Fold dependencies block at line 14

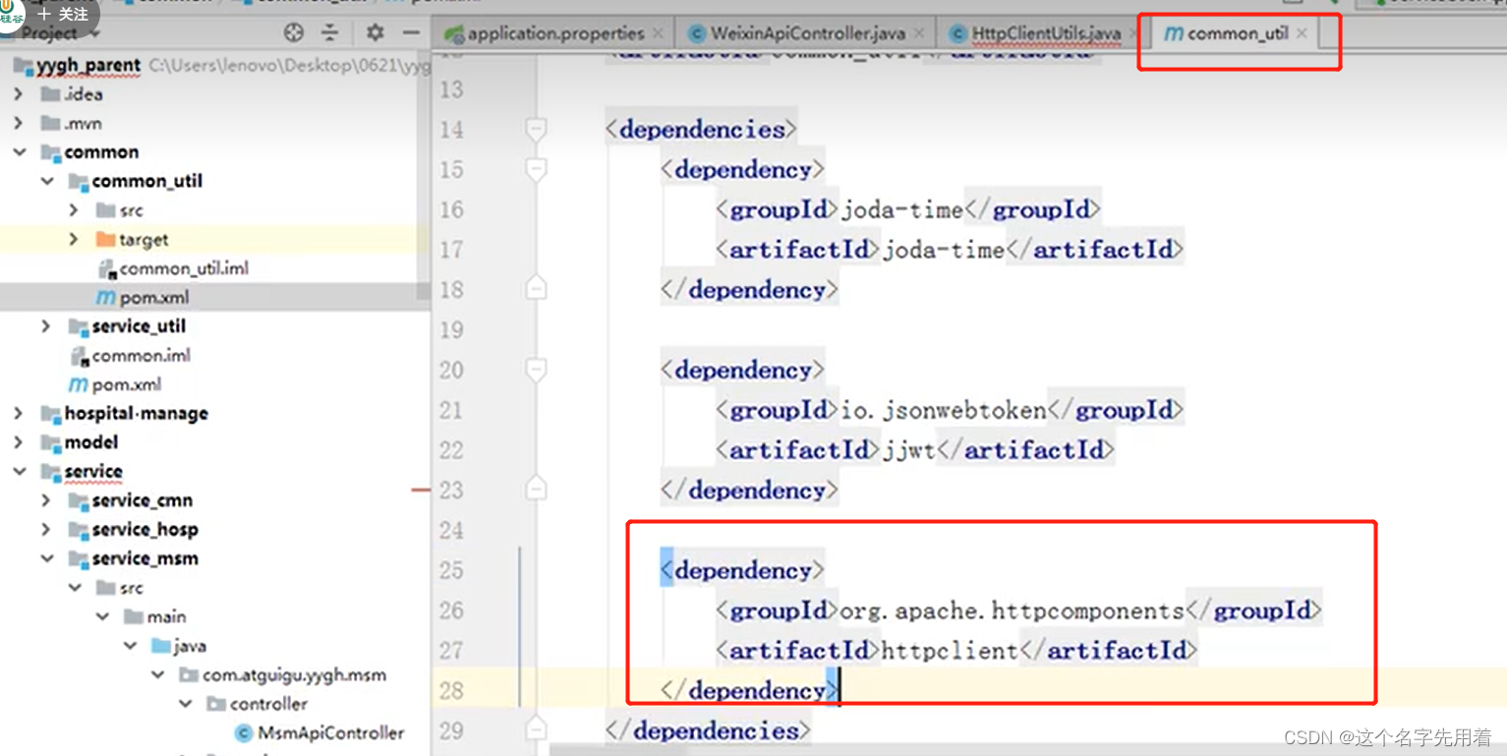click(536, 129)
